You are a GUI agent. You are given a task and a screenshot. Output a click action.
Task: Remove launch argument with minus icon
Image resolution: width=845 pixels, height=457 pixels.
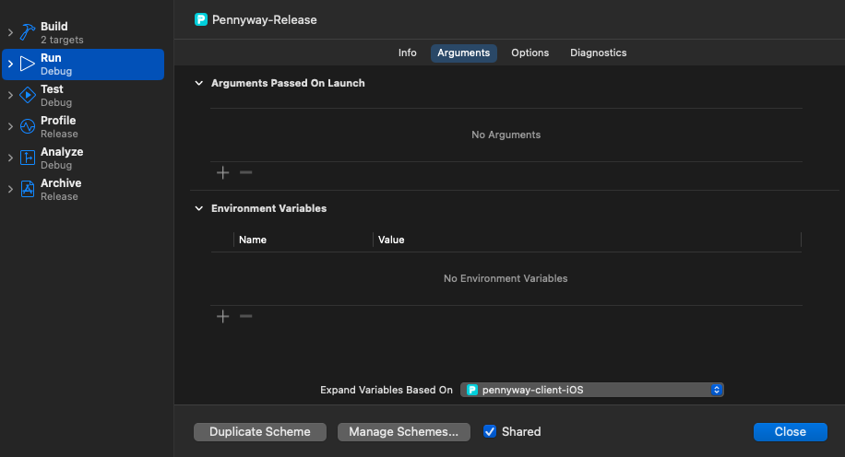coord(245,172)
